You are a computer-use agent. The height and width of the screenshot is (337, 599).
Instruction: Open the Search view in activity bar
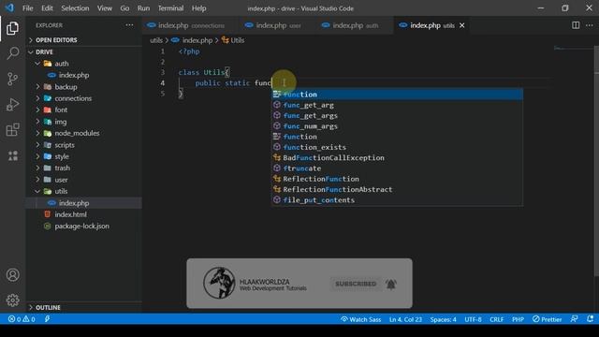12,53
